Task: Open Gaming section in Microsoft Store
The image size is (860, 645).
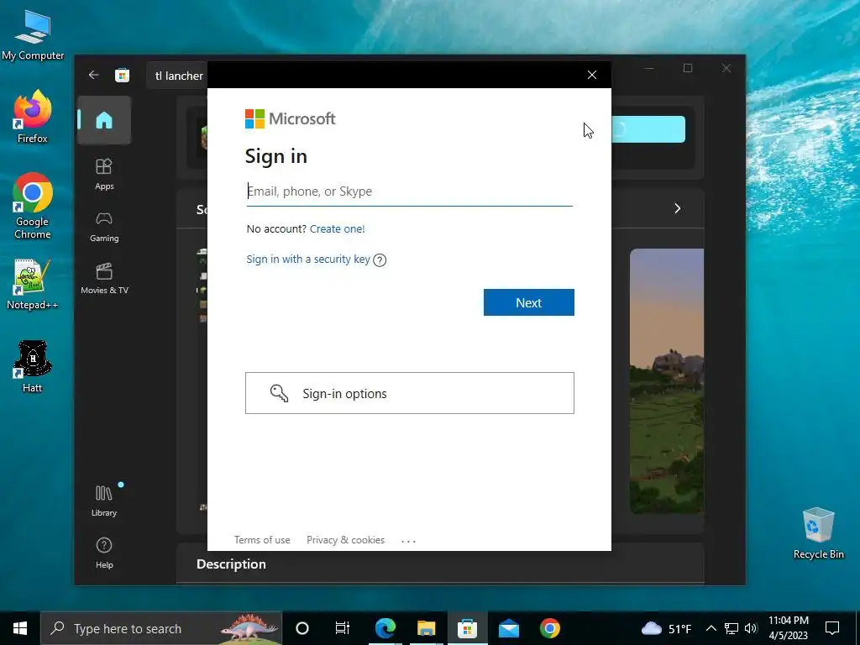Action: (104, 227)
